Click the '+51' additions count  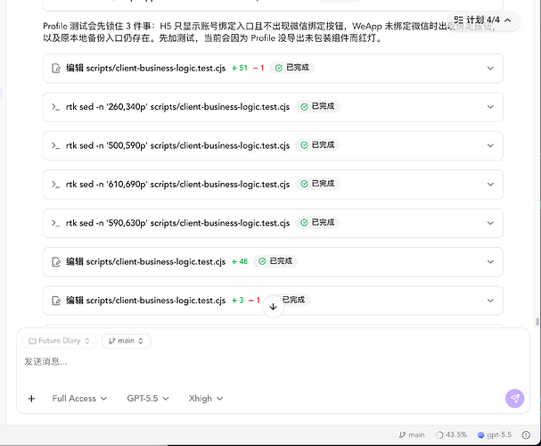240,68
